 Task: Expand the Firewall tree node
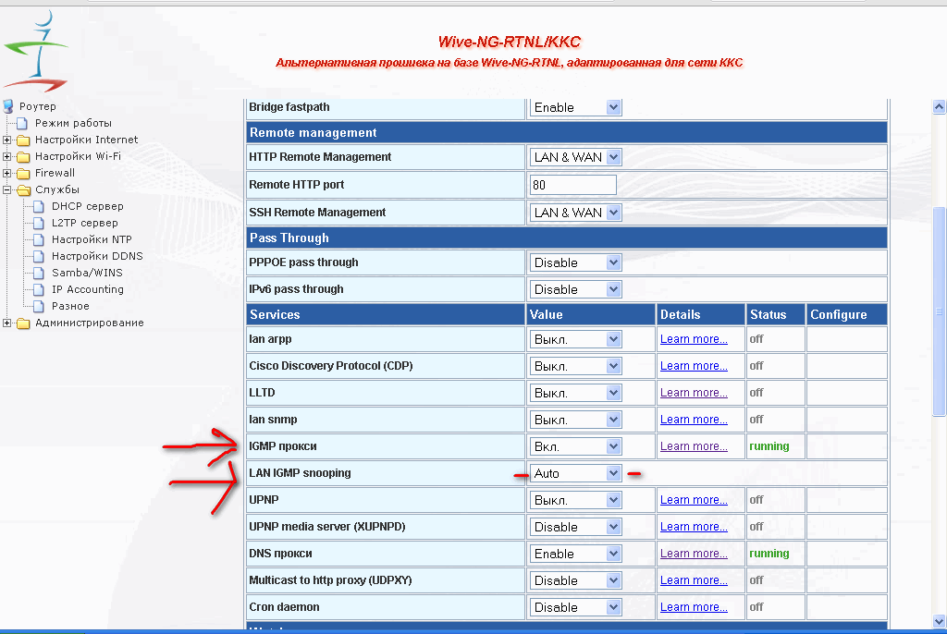point(7,174)
